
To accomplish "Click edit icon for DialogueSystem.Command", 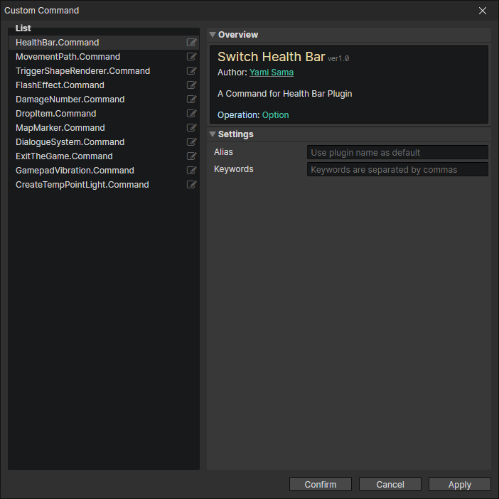I will 191,142.
